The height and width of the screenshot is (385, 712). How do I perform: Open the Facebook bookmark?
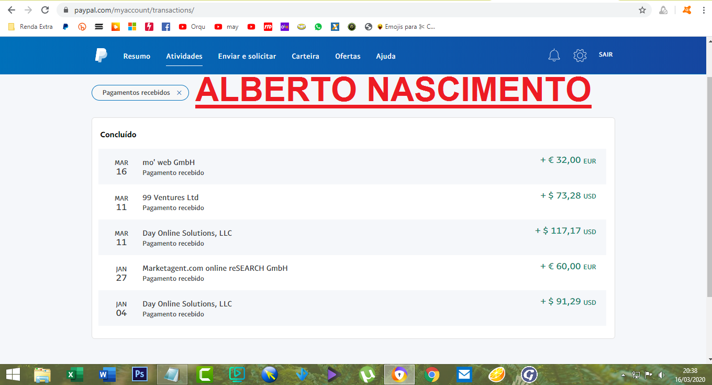(166, 27)
